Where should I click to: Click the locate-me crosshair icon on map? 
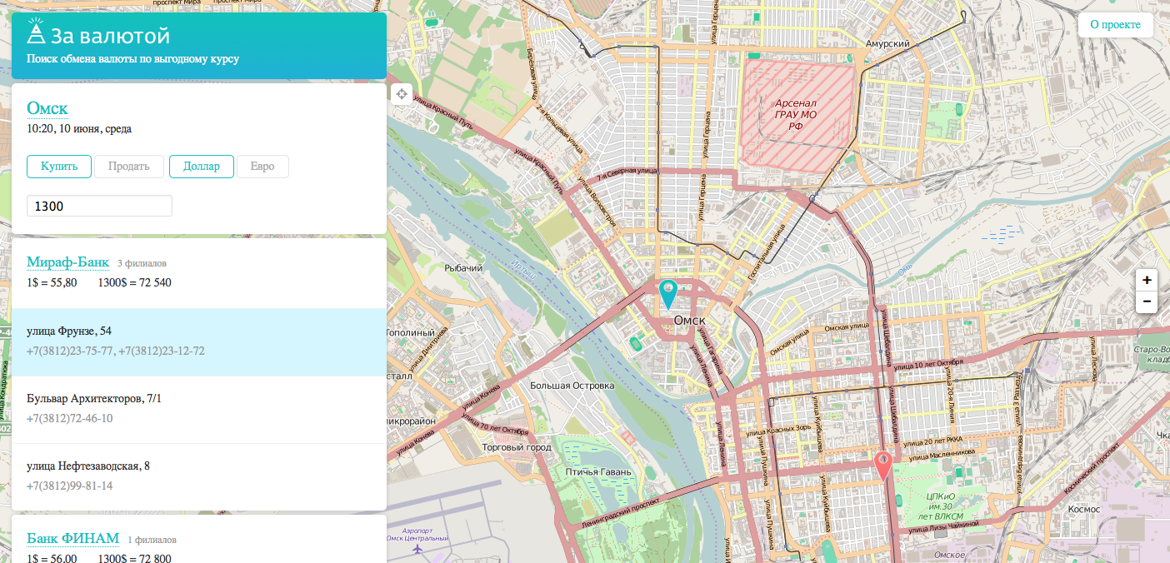[401, 94]
